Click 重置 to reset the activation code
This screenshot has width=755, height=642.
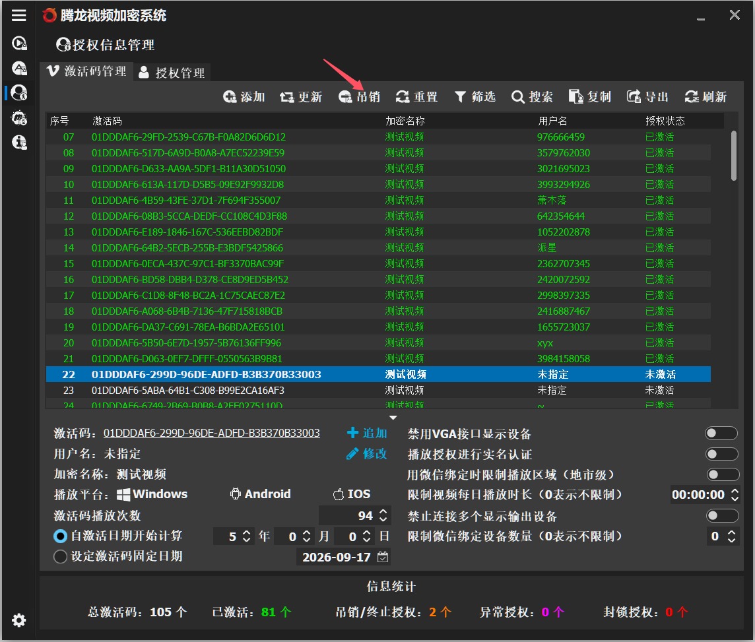pos(416,97)
